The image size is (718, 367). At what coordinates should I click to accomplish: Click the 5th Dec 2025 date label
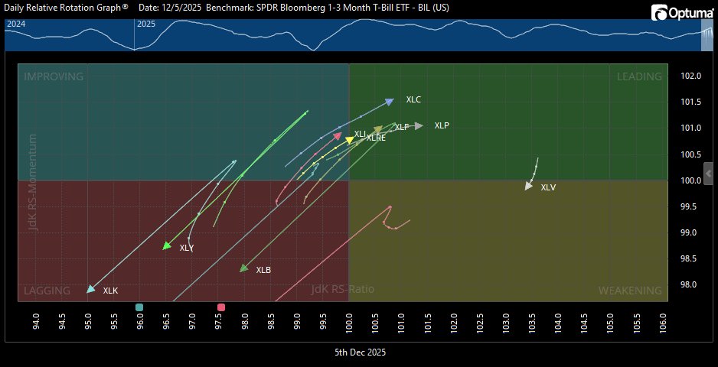(x=360, y=352)
